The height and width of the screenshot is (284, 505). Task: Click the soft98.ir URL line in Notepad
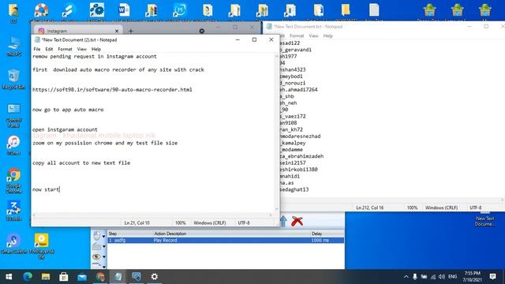tap(112, 89)
